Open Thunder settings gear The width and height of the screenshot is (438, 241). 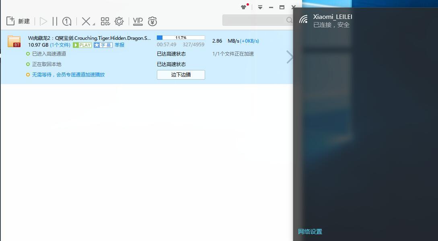point(119,21)
